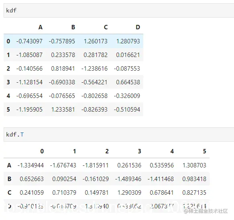The image size is (234, 220).
Task: Click value 0.983418 in row B
Action: point(194,179)
